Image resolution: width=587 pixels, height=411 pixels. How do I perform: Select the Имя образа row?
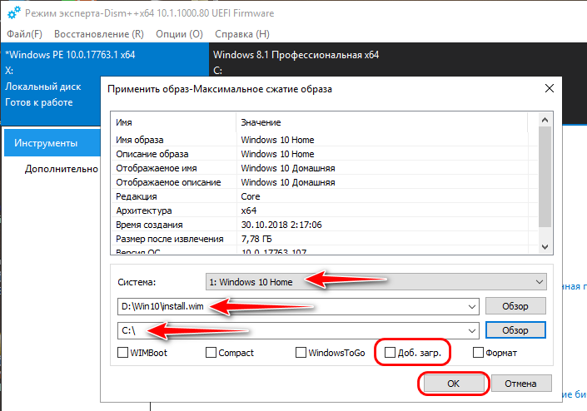coord(324,140)
